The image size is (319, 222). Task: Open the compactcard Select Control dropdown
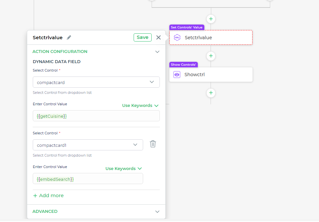point(96,82)
